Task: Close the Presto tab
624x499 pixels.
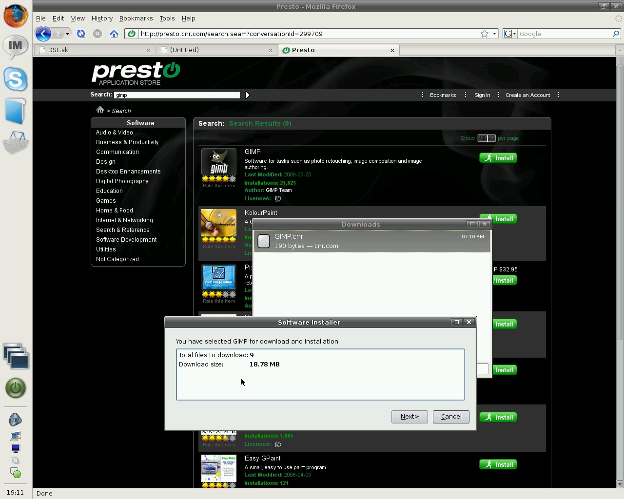Action: tap(392, 50)
